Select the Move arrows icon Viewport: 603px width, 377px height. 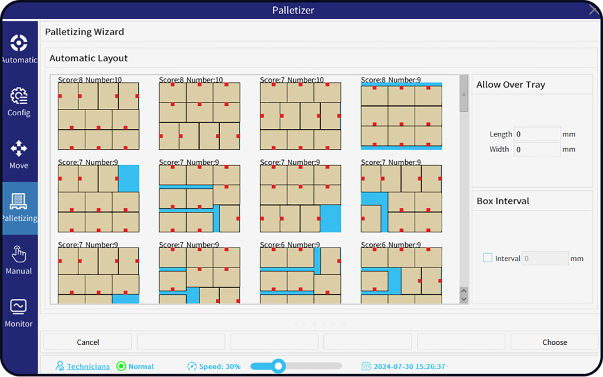point(19,149)
